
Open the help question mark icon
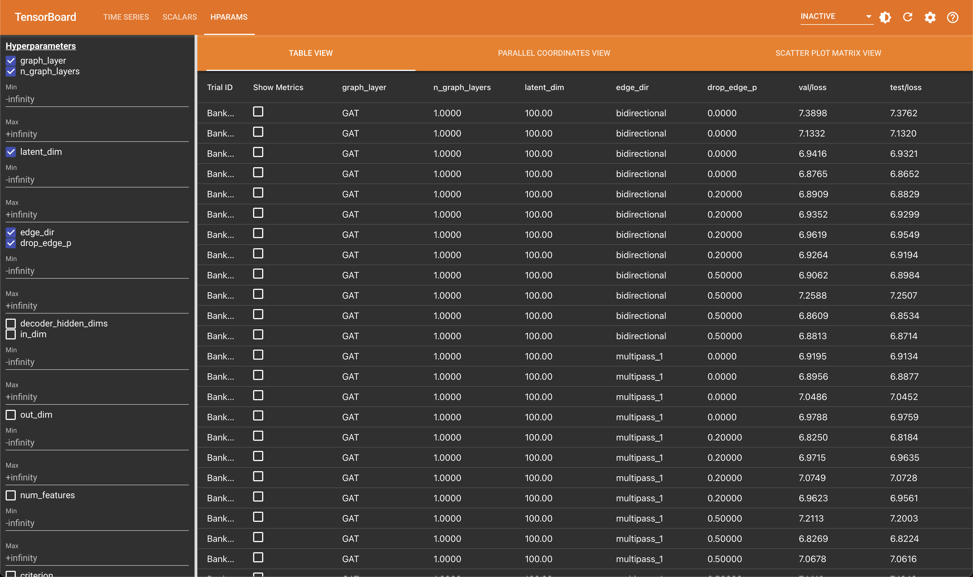point(952,17)
